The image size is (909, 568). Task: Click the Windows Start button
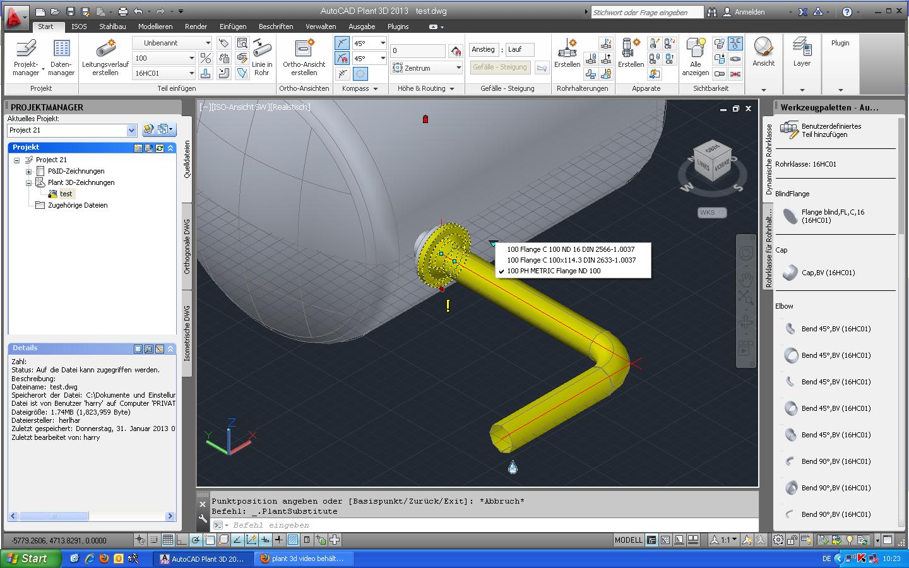click(x=30, y=559)
